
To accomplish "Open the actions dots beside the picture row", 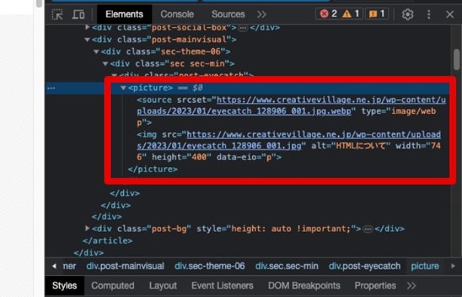I will [51, 88].
